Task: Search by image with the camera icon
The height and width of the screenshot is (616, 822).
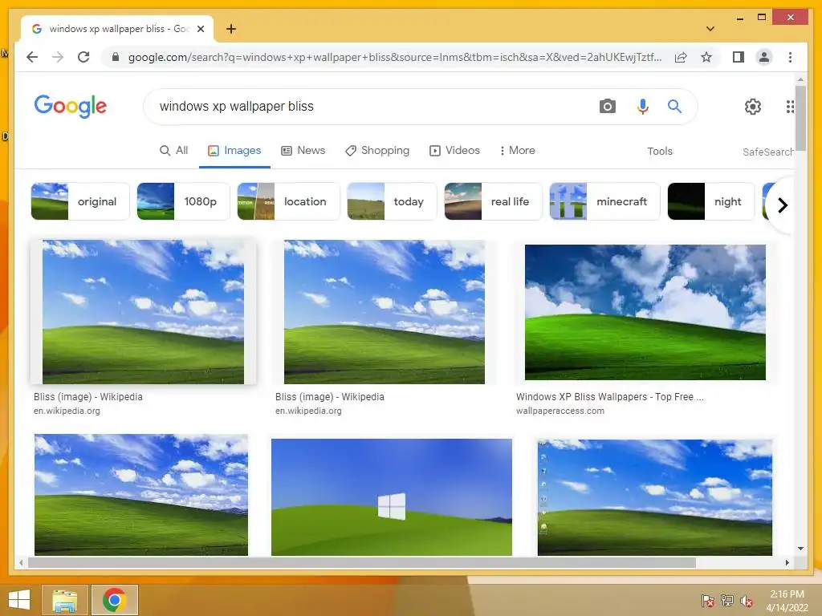Action: (607, 107)
